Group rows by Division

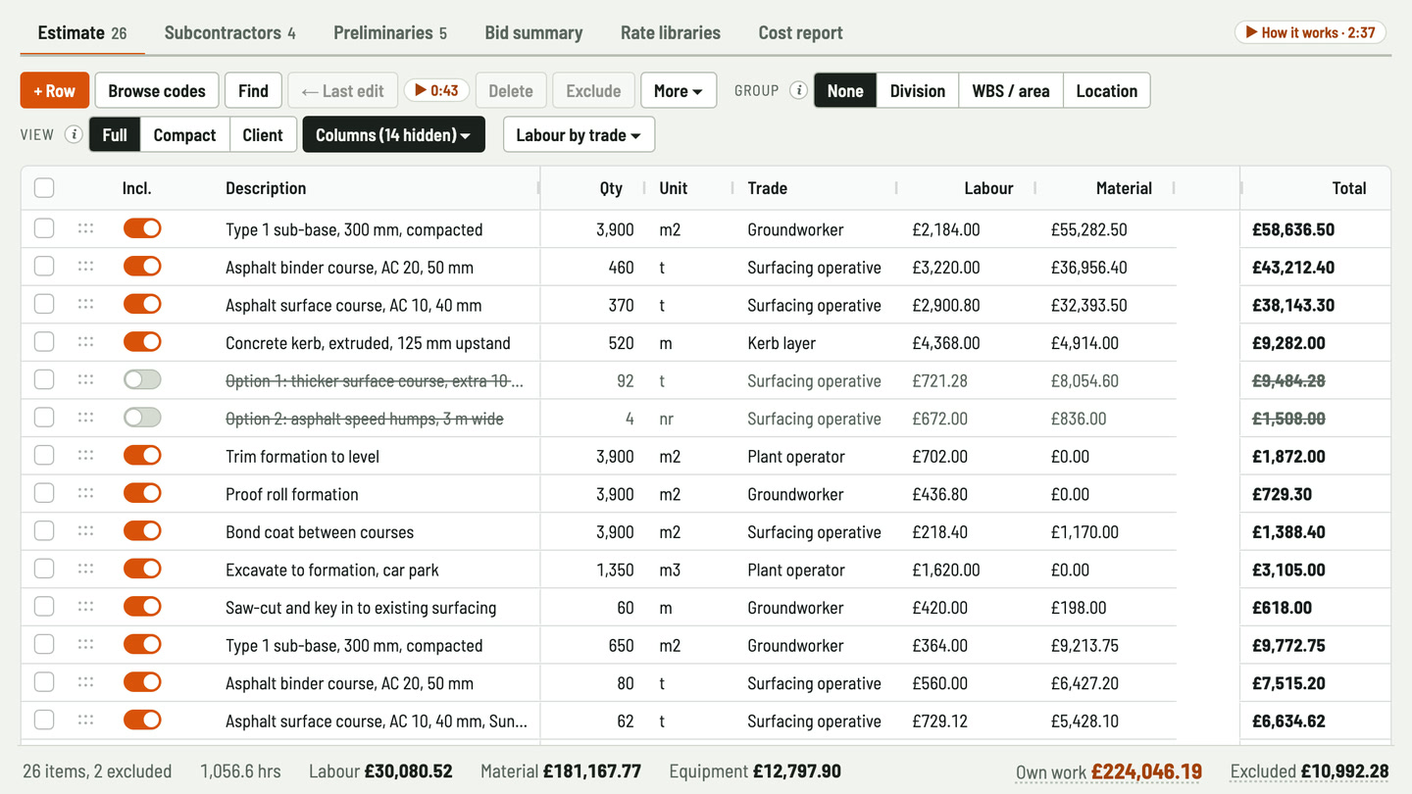(918, 90)
